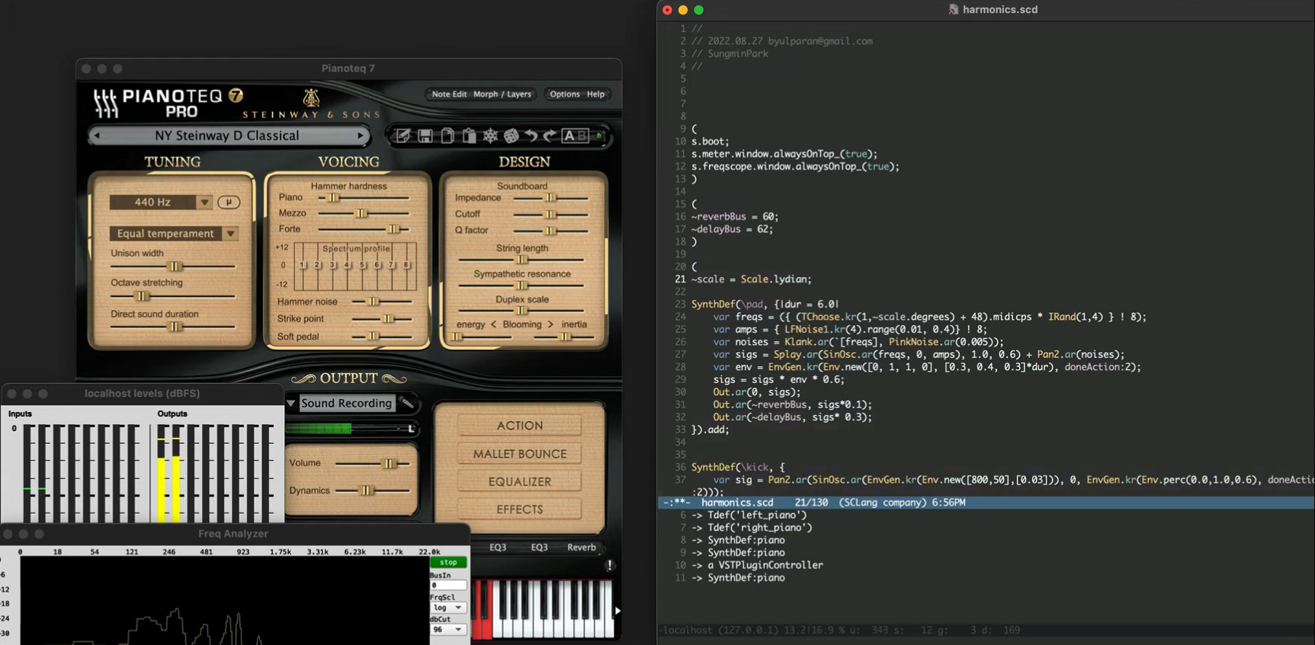
Task: Click the paste clipboard icon in Pianoteq toolbar
Action: [x=469, y=136]
